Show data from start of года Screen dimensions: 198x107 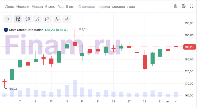click(131, 7)
